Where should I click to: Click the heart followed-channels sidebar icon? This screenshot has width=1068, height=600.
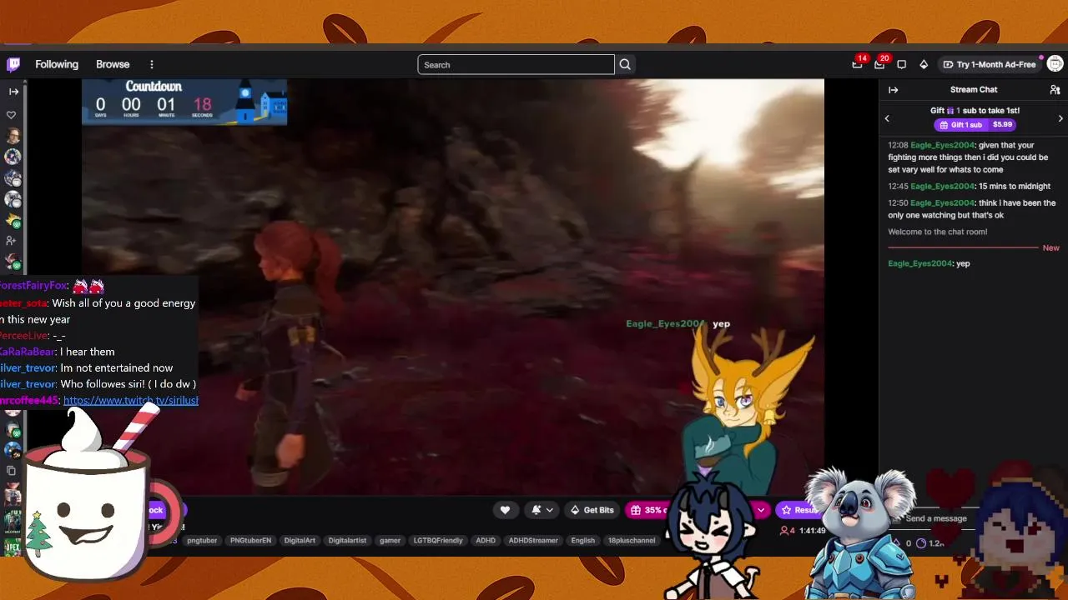12,115
